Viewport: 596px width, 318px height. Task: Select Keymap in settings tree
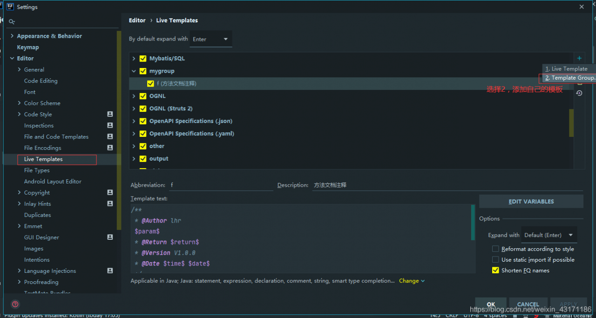(x=28, y=47)
